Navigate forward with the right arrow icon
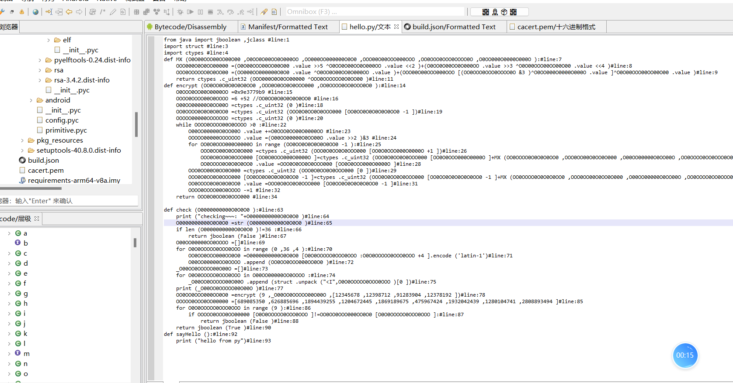Viewport: 733px width, 383px height. [x=79, y=12]
